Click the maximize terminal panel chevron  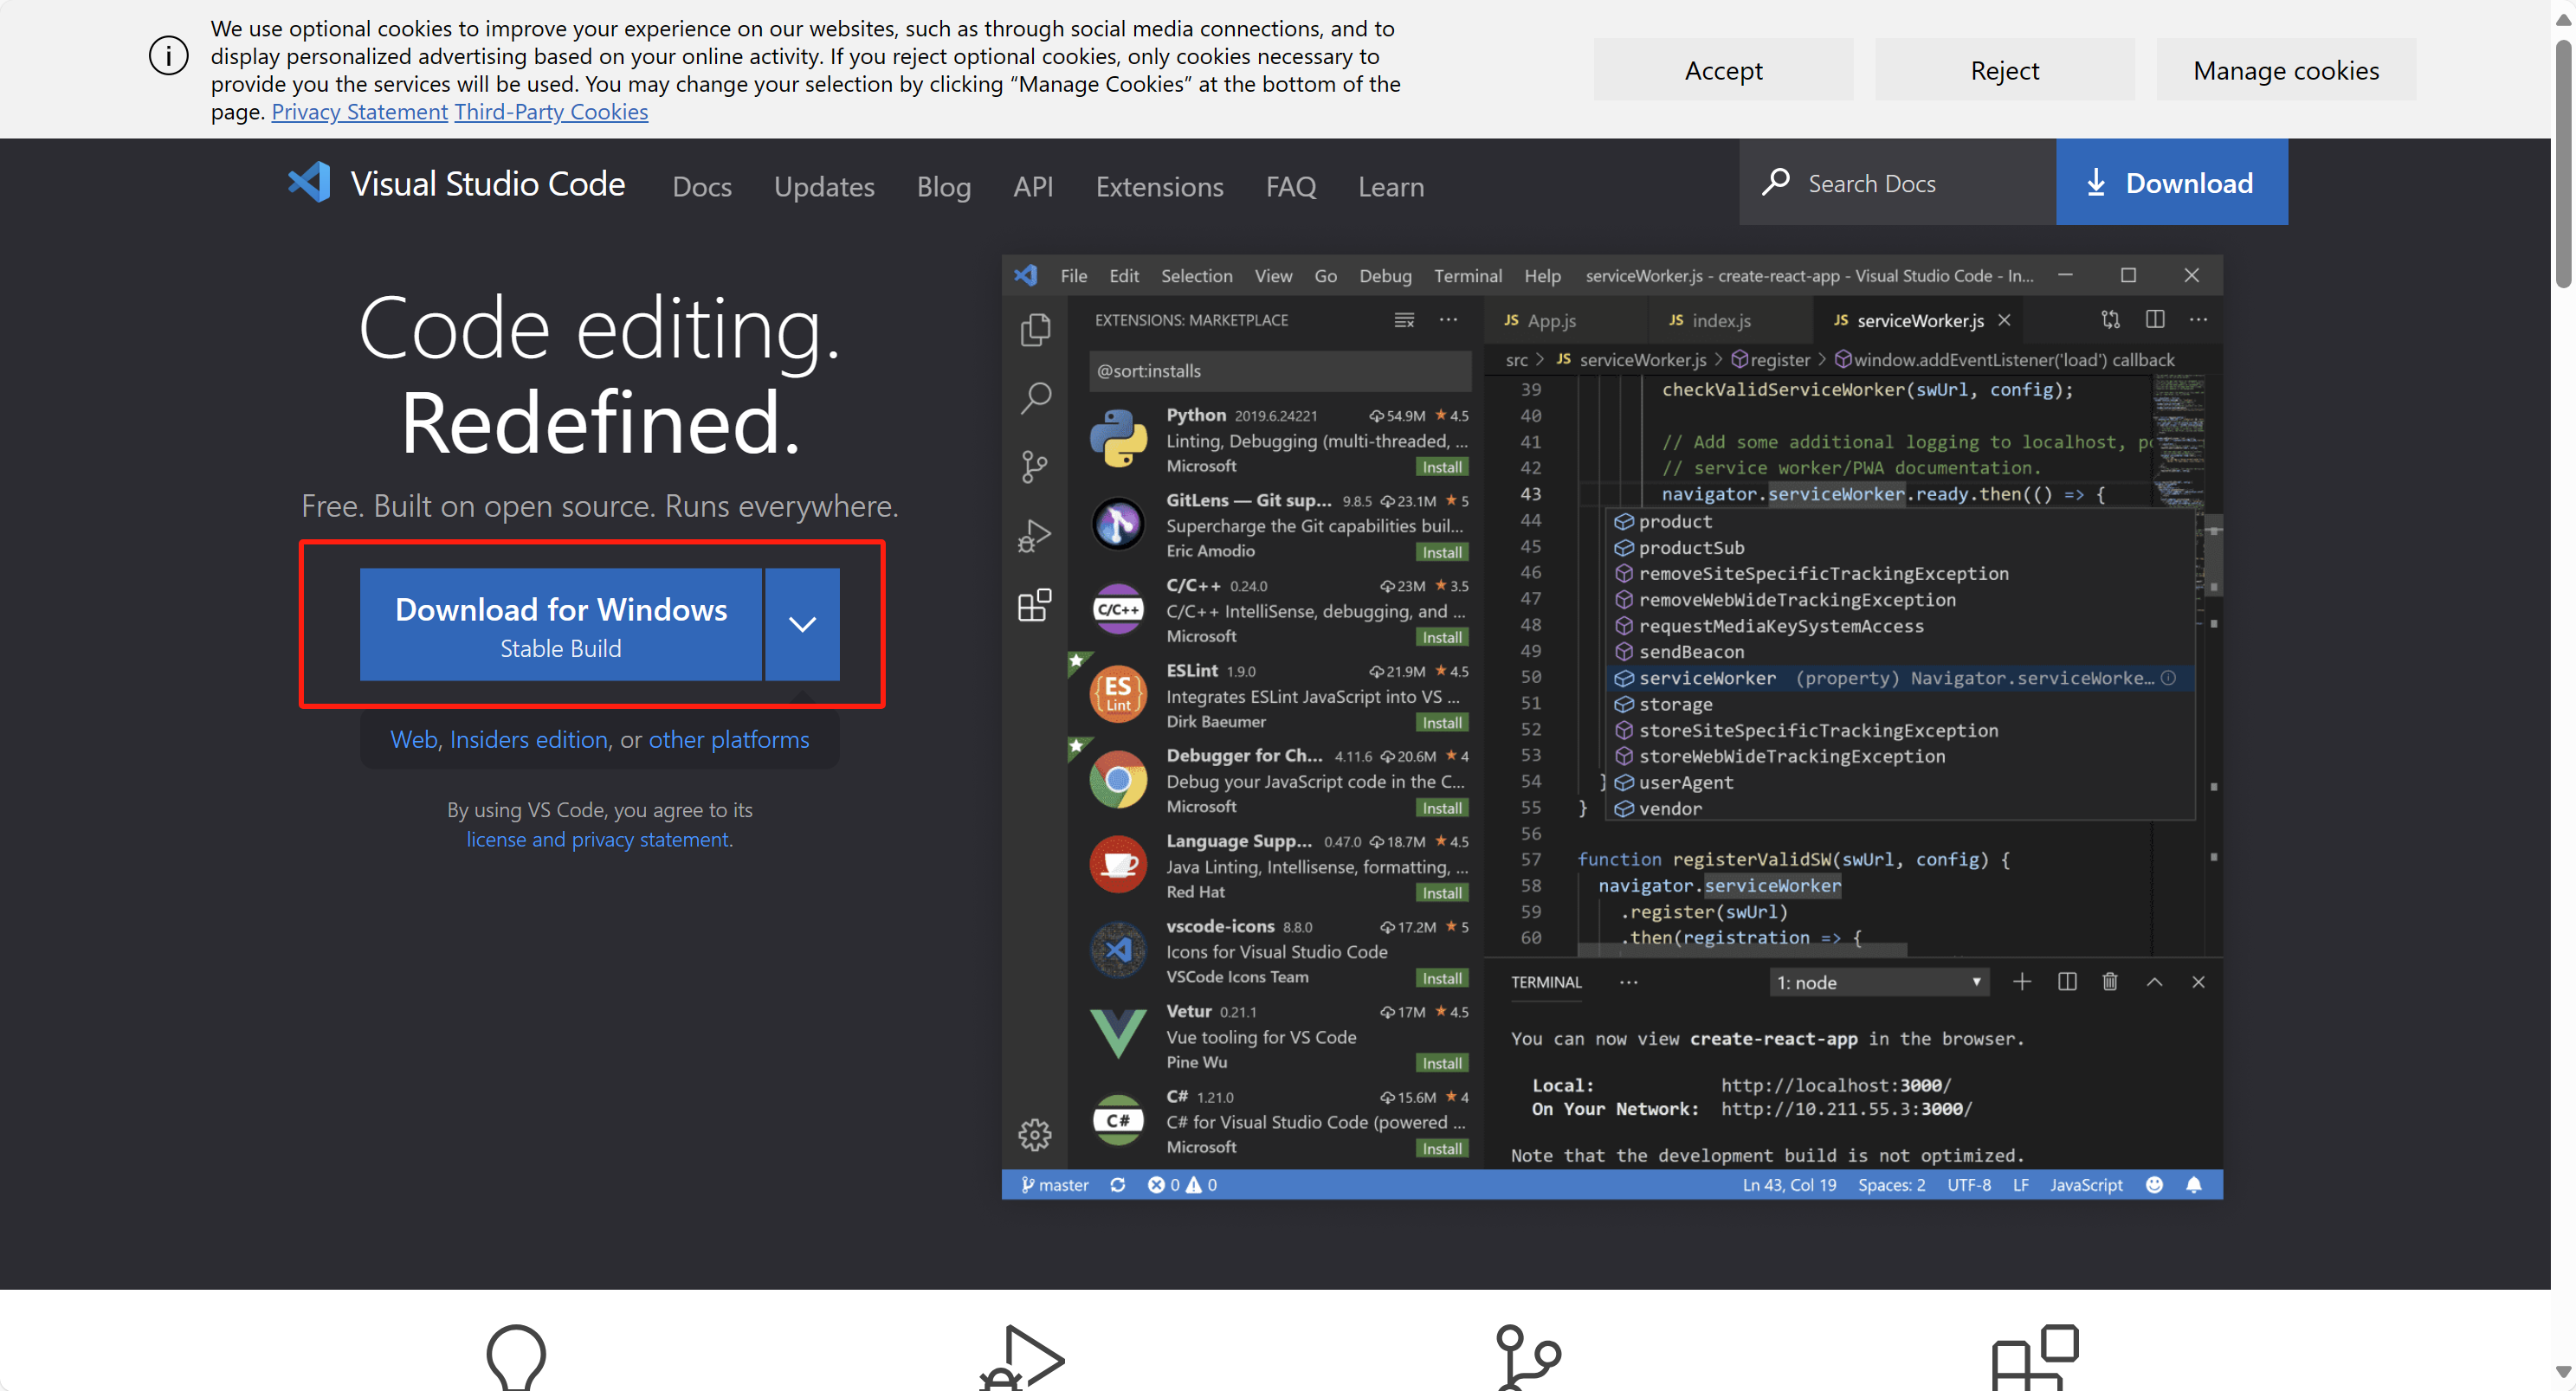(2155, 982)
